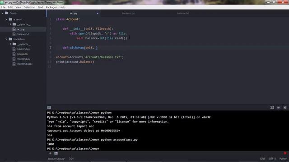Click the terminal prompt on the last line
The image size is (289, 162).
tap(73, 148)
